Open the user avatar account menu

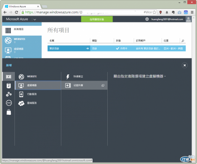point(188,19)
